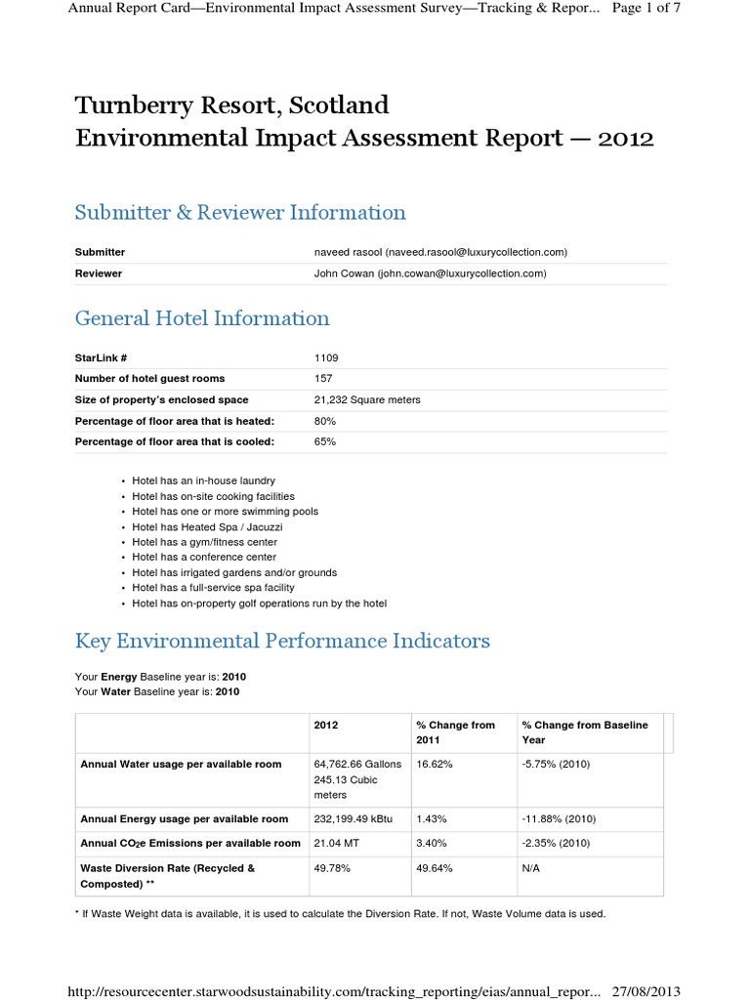This screenshot has height=1000, width=750.
Task: Select the value '21,232 Square meters'
Action: click(x=367, y=399)
